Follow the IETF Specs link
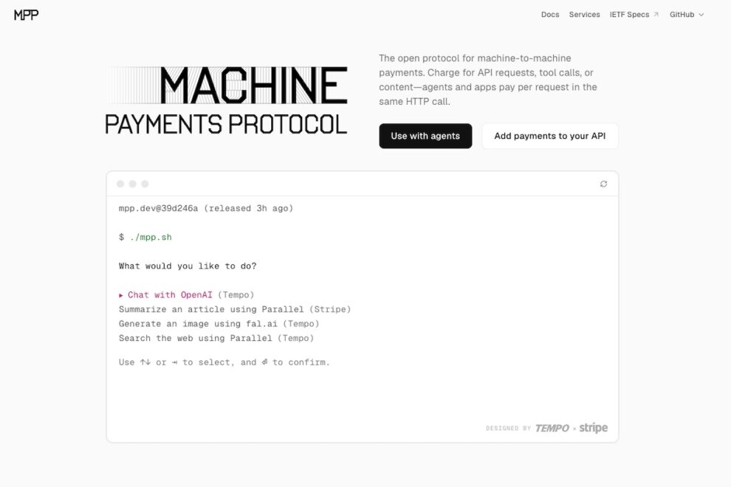The height and width of the screenshot is (487, 731). coord(629,14)
